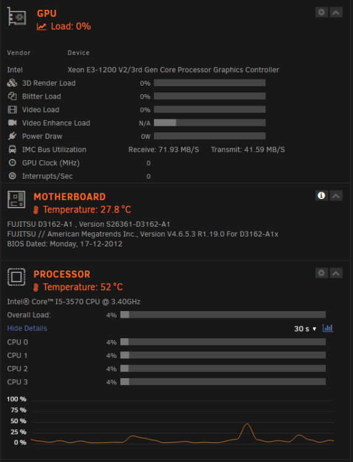Click the IMC Bus Utilization bus icon
The image size is (353, 462).
coord(12,150)
